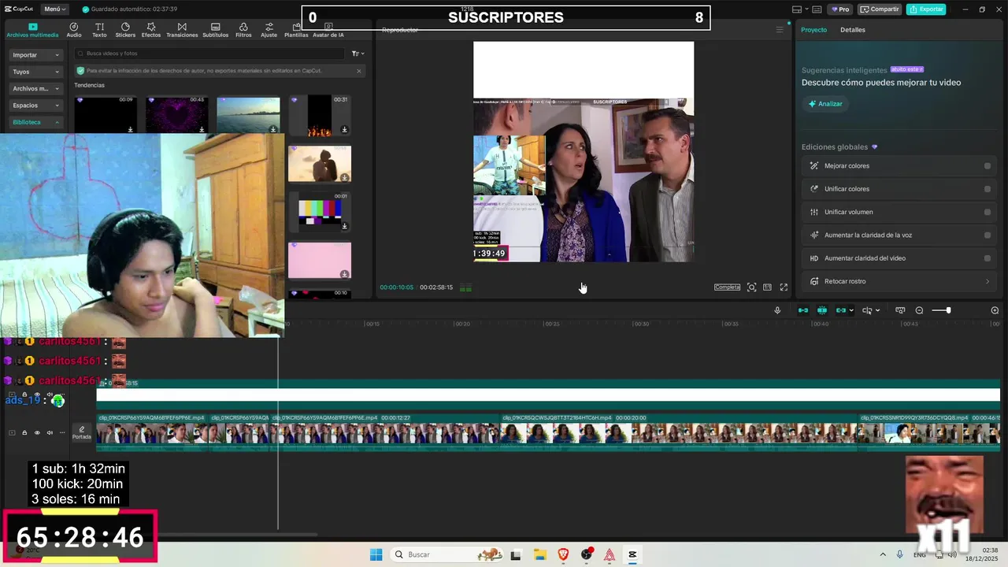Click the search field Busca vídeos y fotos
The height and width of the screenshot is (567, 1008).
pos(209,54)
